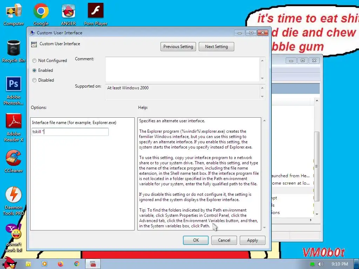Click the Interface file name text field

click(x=70, y=132)
